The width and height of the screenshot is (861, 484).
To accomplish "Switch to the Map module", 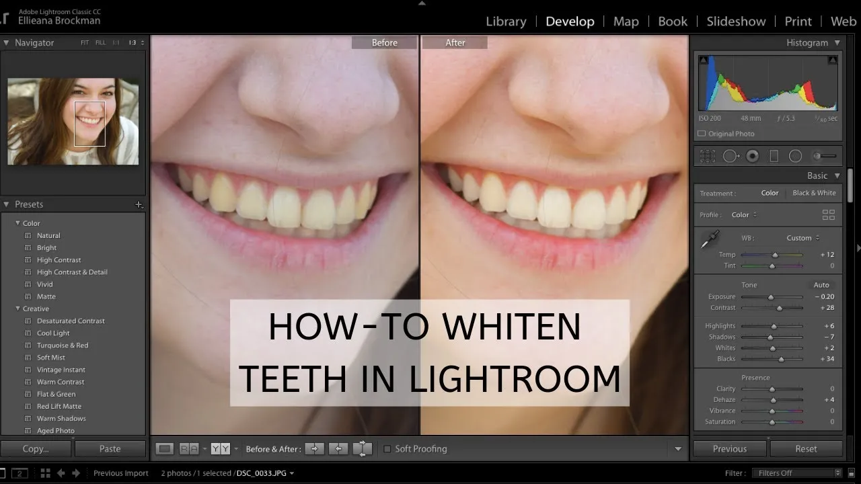I will click(x=626, y=22).
